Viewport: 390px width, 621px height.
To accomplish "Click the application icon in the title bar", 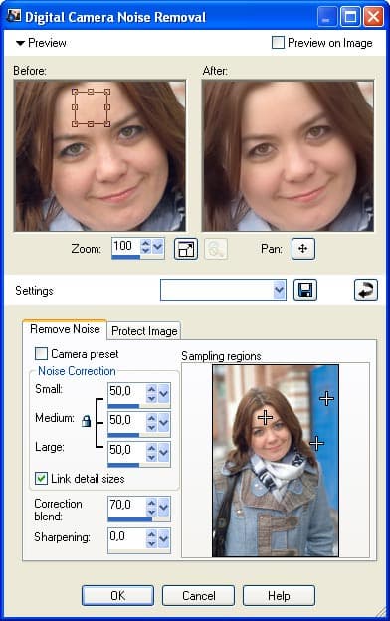I will [x=14, y=16].
